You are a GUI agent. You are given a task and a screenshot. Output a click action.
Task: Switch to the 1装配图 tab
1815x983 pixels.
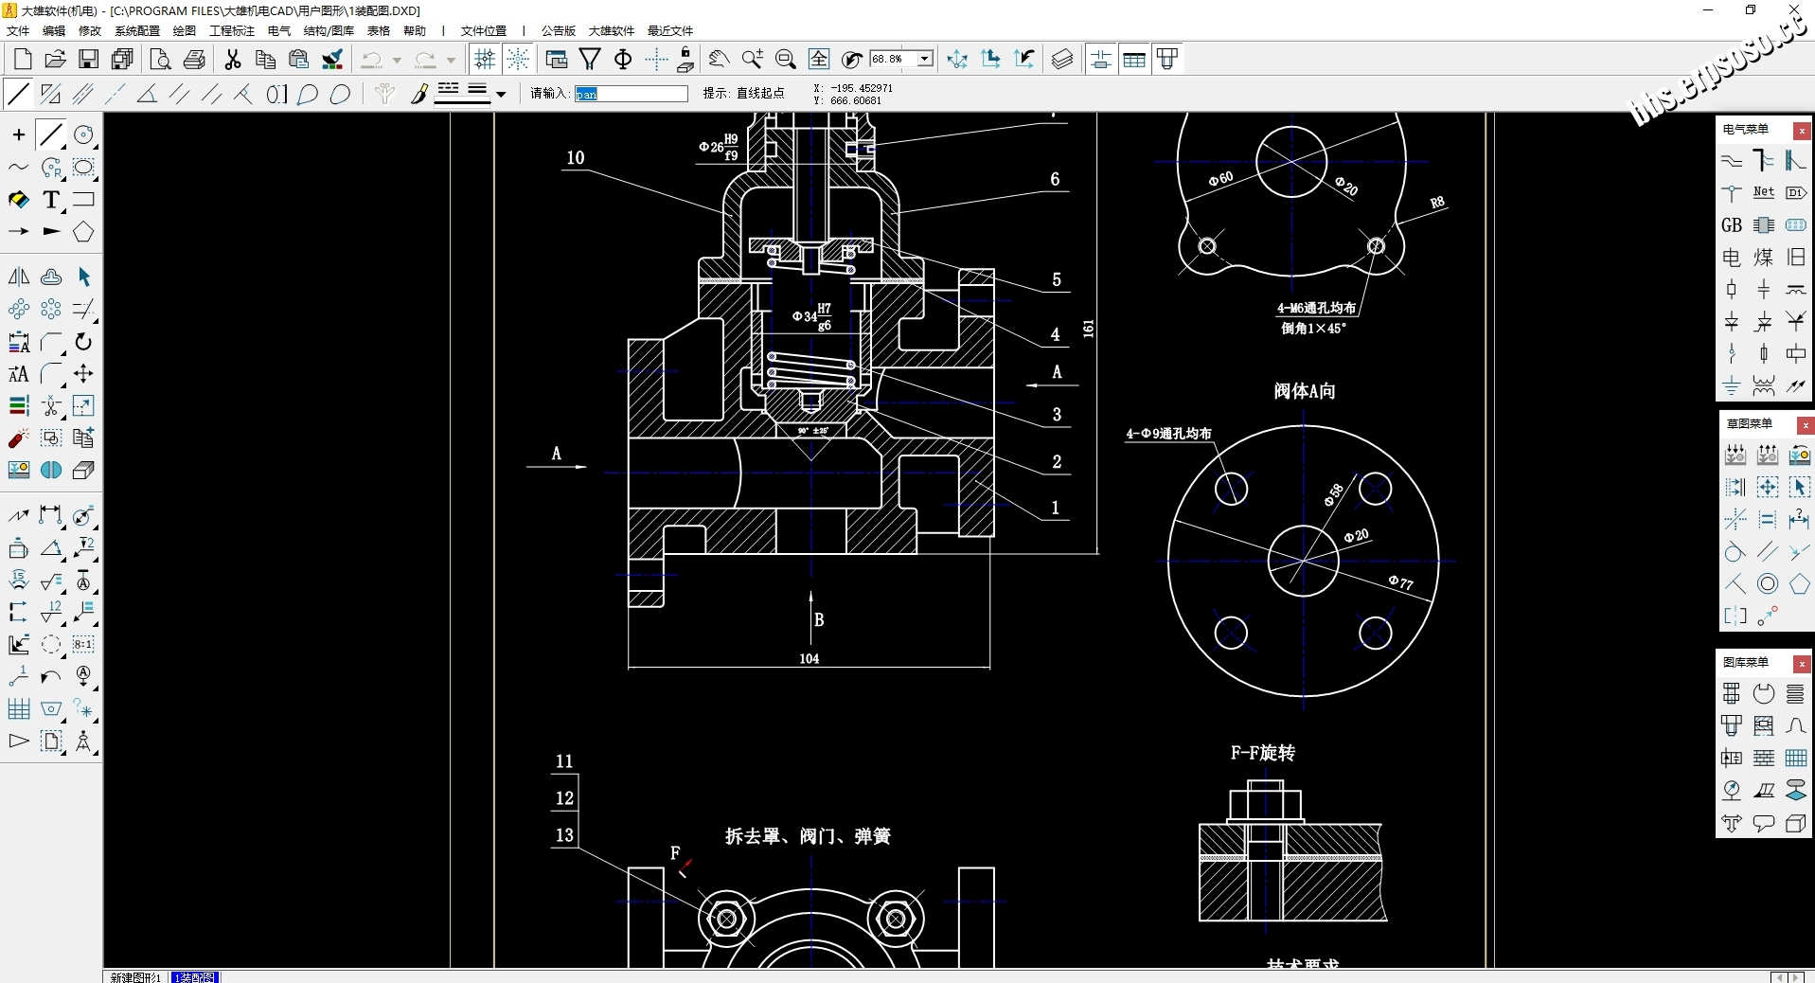195,976
